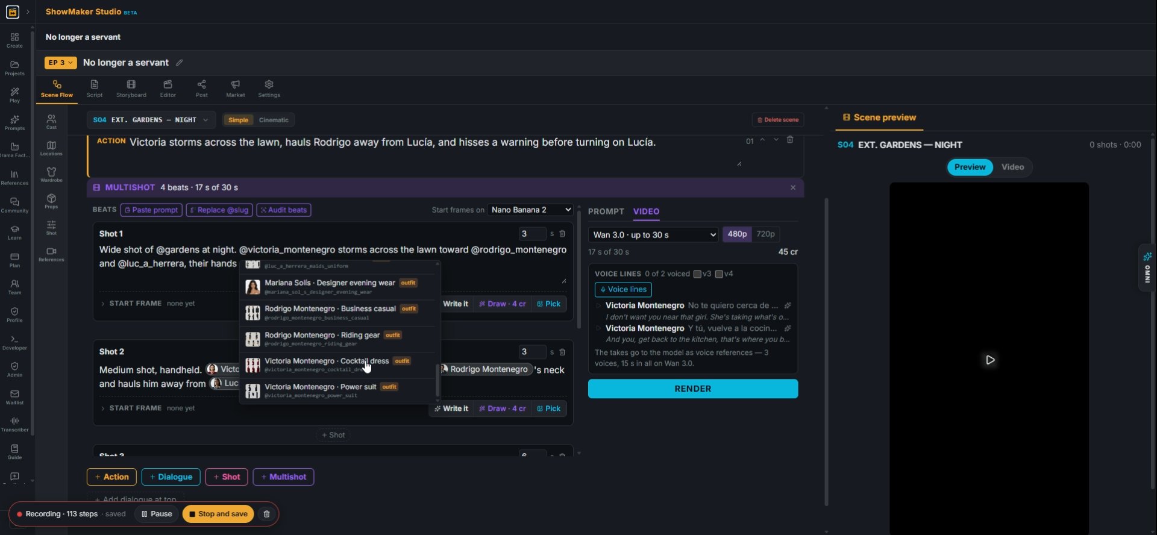Click the Audit beats button
Image resolution: width=1157 pixels, height=535 pixels.
(283, 210)
